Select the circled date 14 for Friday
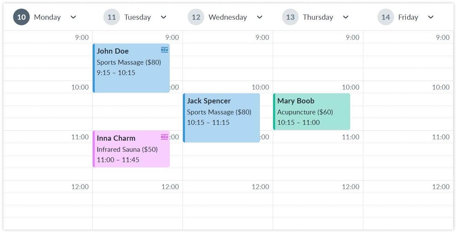Image resolution: width=457 pixels, height=233 pixels. click(x=385, y=17)
